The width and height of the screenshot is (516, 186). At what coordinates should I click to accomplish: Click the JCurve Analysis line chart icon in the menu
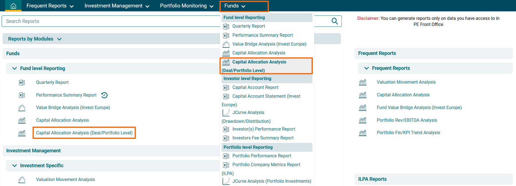[226, 113]
